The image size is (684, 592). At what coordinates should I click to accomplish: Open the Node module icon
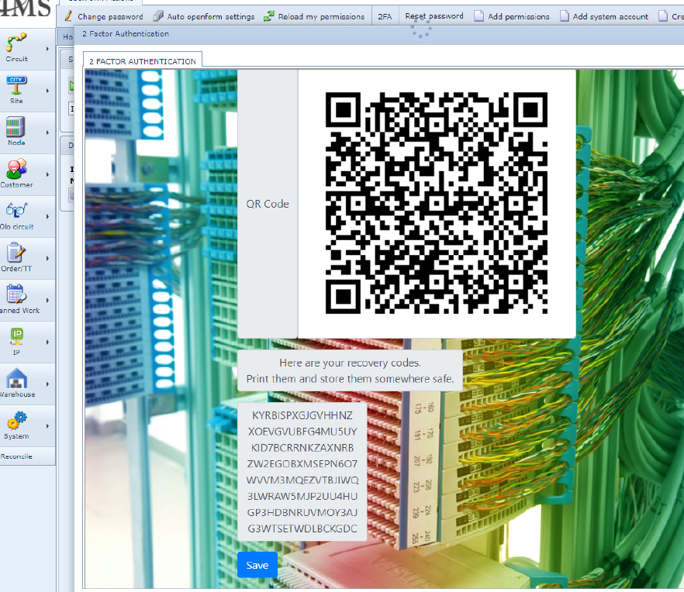click(16, 127)
